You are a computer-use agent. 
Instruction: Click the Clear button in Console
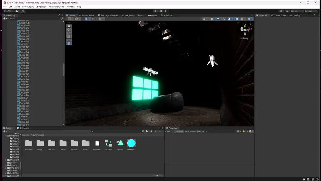pyautogui.click(x=168, y=131)
